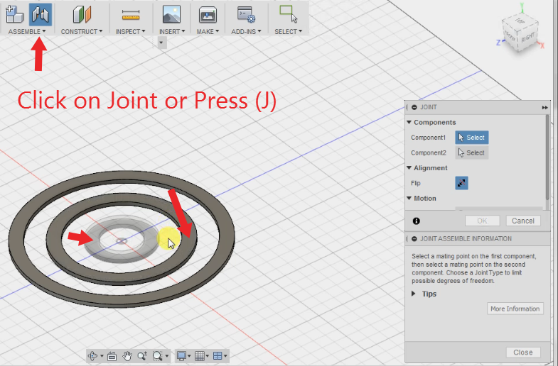Viewport: 558px width, 366px height.
Task: Click the Joint dialog vertical scrollbar
Action: coord(547,158)
